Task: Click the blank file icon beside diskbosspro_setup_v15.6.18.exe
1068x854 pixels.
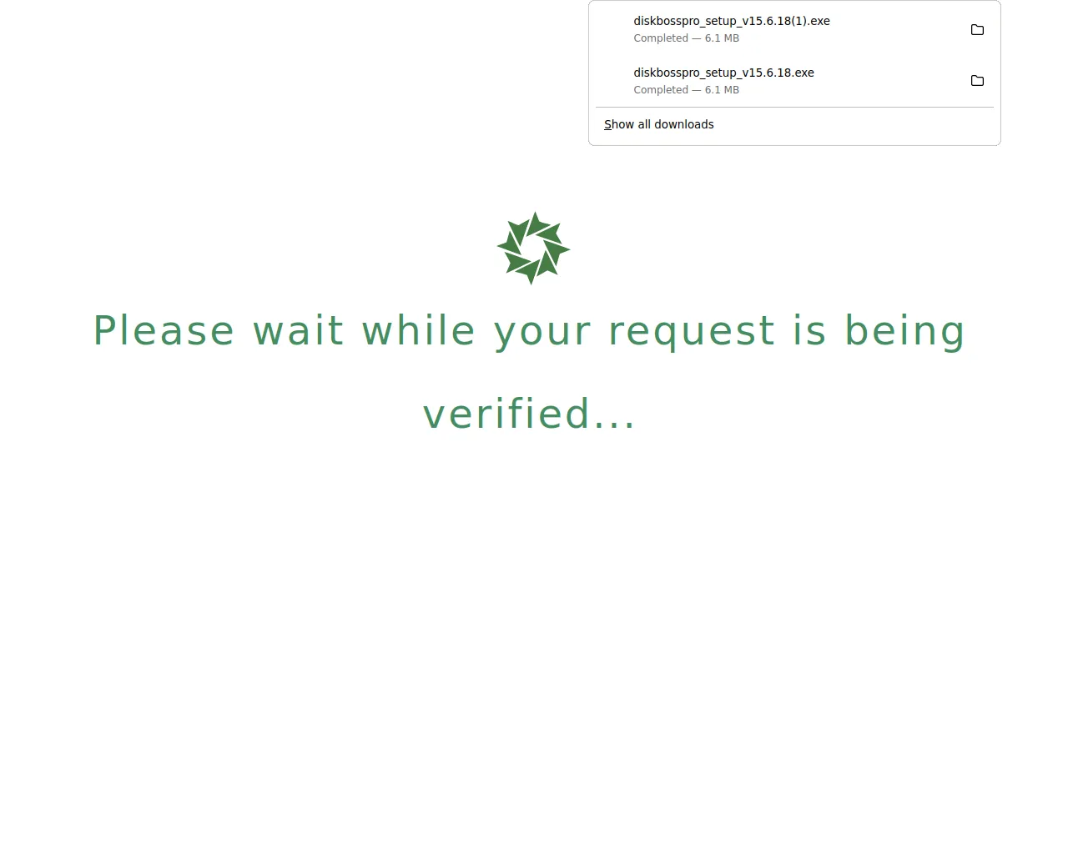Action: tap(616, 81)
